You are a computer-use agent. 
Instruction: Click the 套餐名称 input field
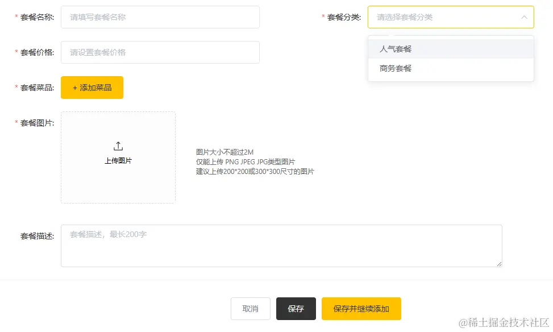click(x=160, y=17)
